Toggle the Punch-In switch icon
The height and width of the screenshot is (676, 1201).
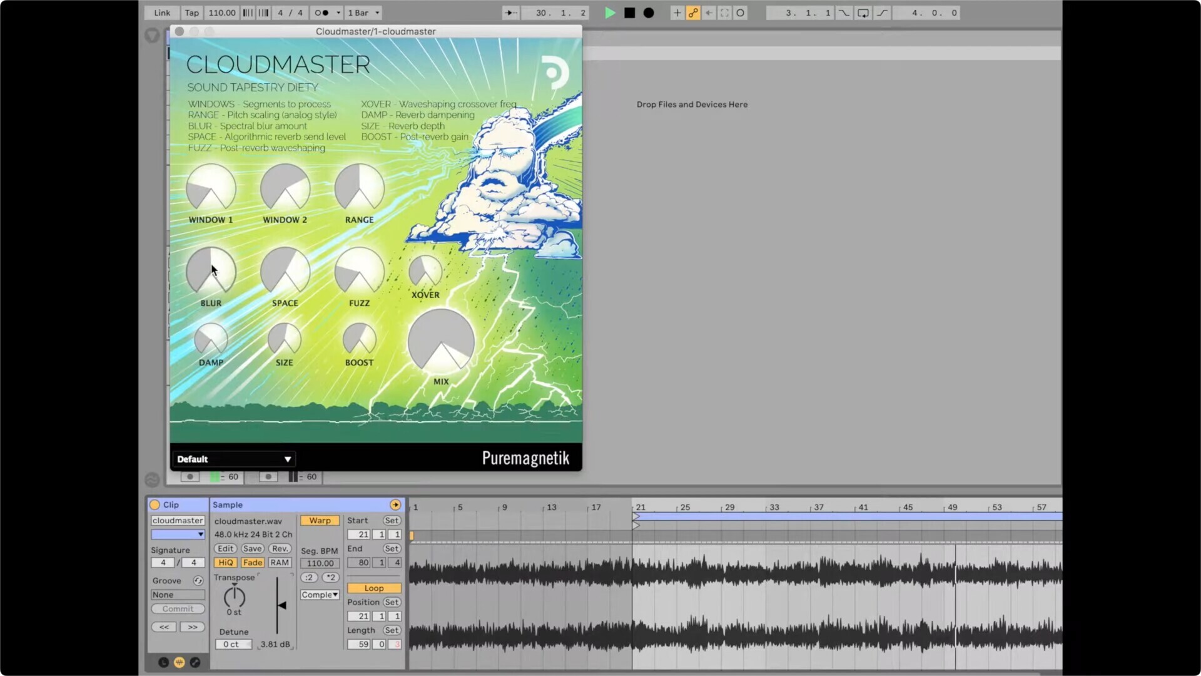click(x=844, y=13)
